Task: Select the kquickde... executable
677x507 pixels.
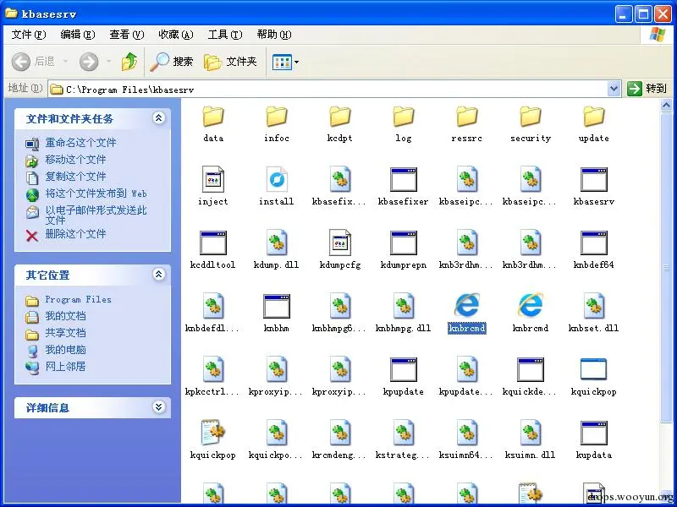Action: 531,369
